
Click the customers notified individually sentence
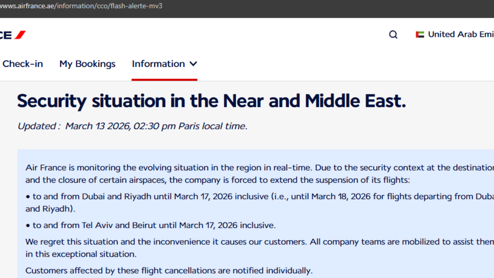(169, 271)
